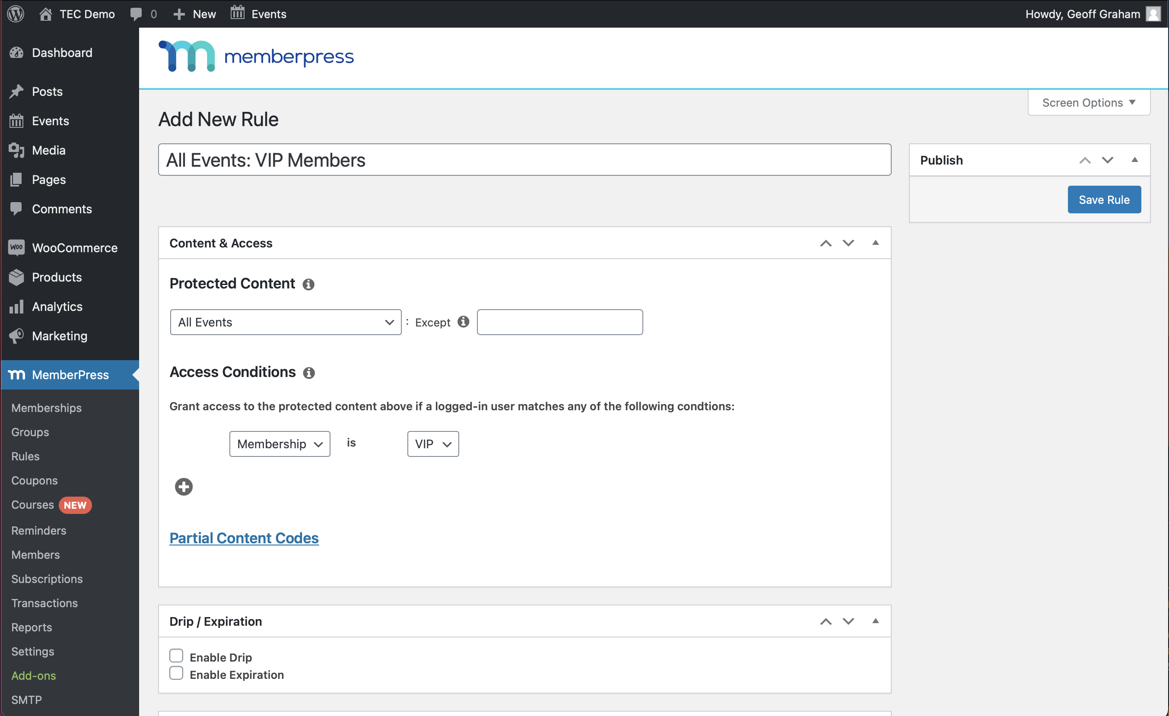This screenshot has width=1169, height=716.
Task: Open Subscriptions submenu item
Action: click(x=47, y=579)
